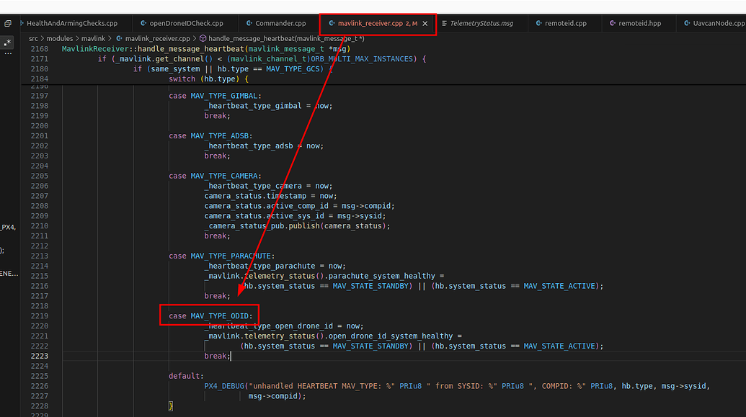Screen dimensions: 746x417
Task: Click the 'src' breadcrumb segment
Action: pyautogui.click(x=33, y=38)
